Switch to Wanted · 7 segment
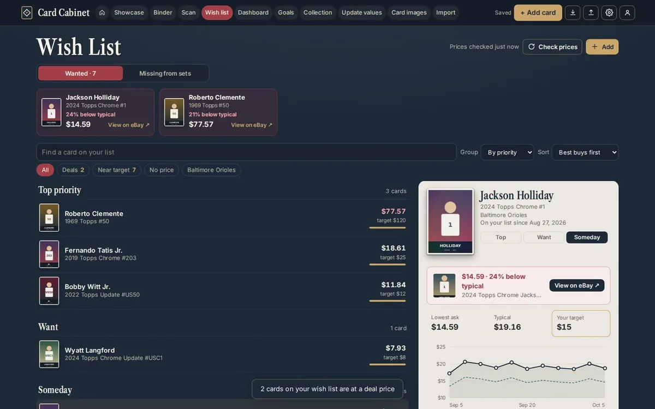The image size is (655, 409). click(80, 73)
